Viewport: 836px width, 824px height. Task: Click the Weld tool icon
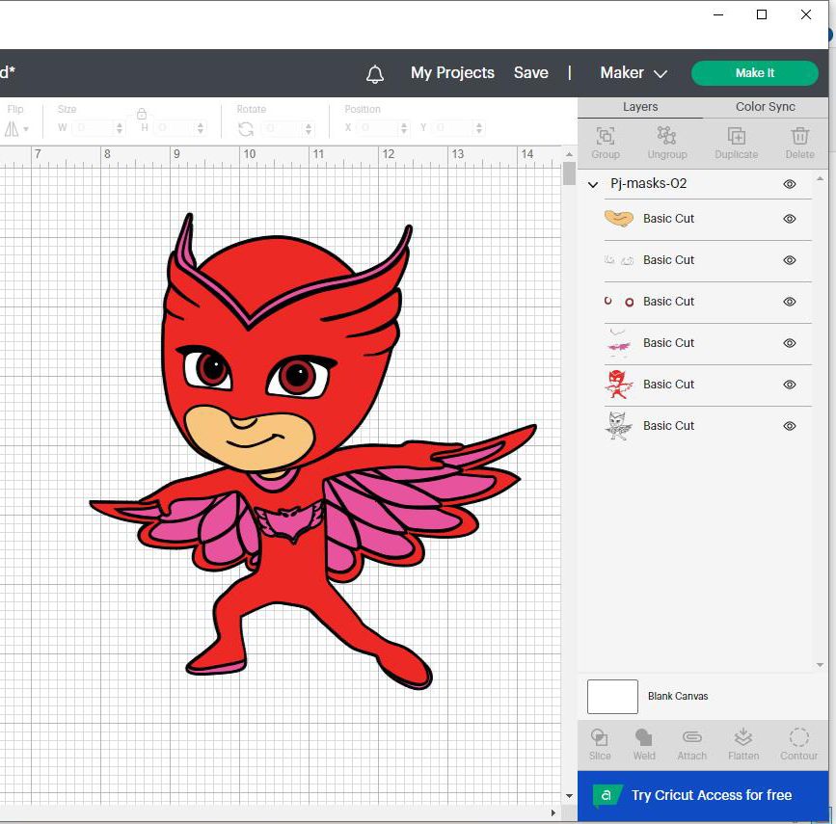click(643, 737)
